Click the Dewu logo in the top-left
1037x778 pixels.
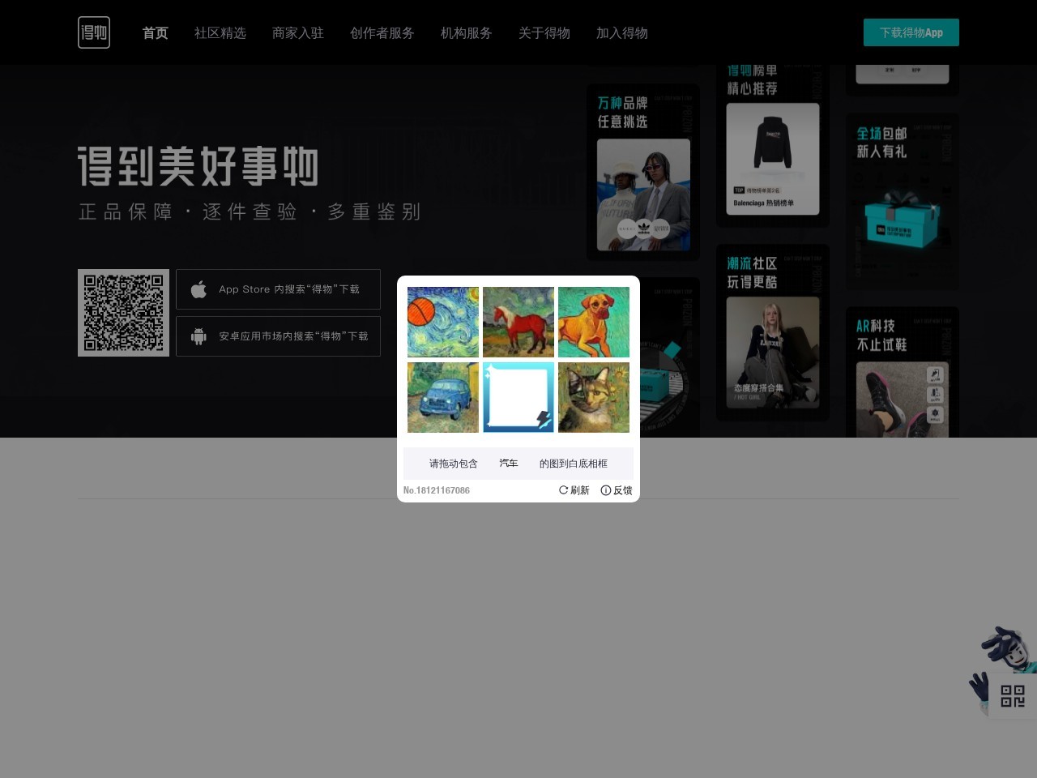[x=94, y=32]
